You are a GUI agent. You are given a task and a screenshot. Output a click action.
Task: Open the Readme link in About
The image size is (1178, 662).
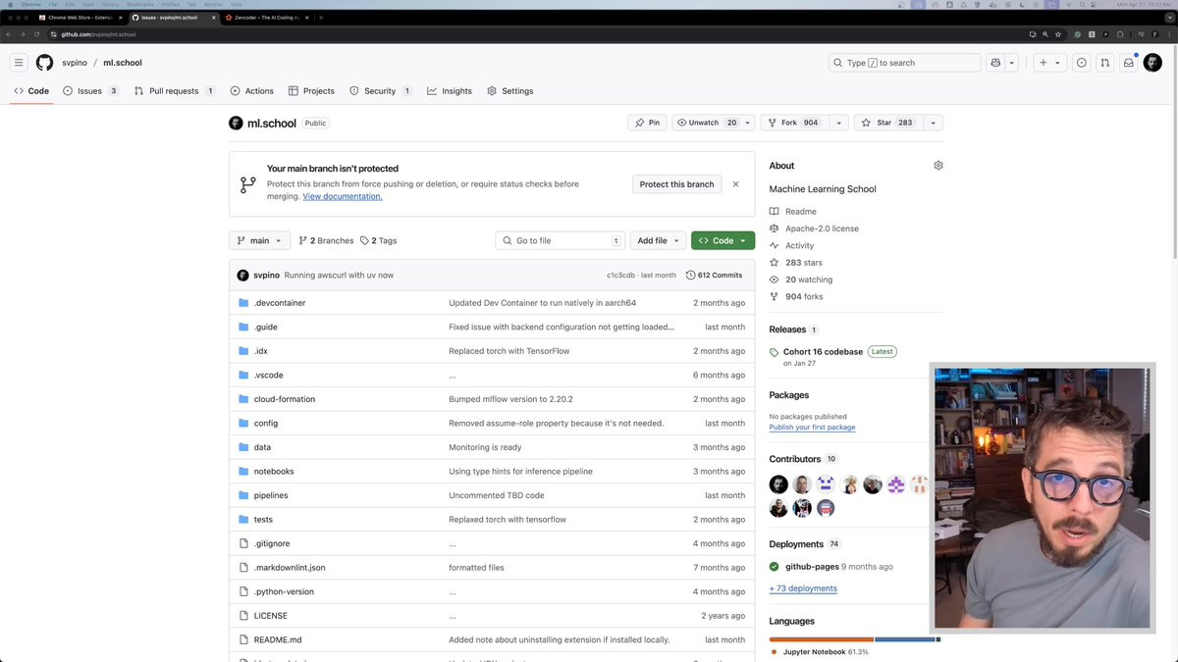point(793,212)
